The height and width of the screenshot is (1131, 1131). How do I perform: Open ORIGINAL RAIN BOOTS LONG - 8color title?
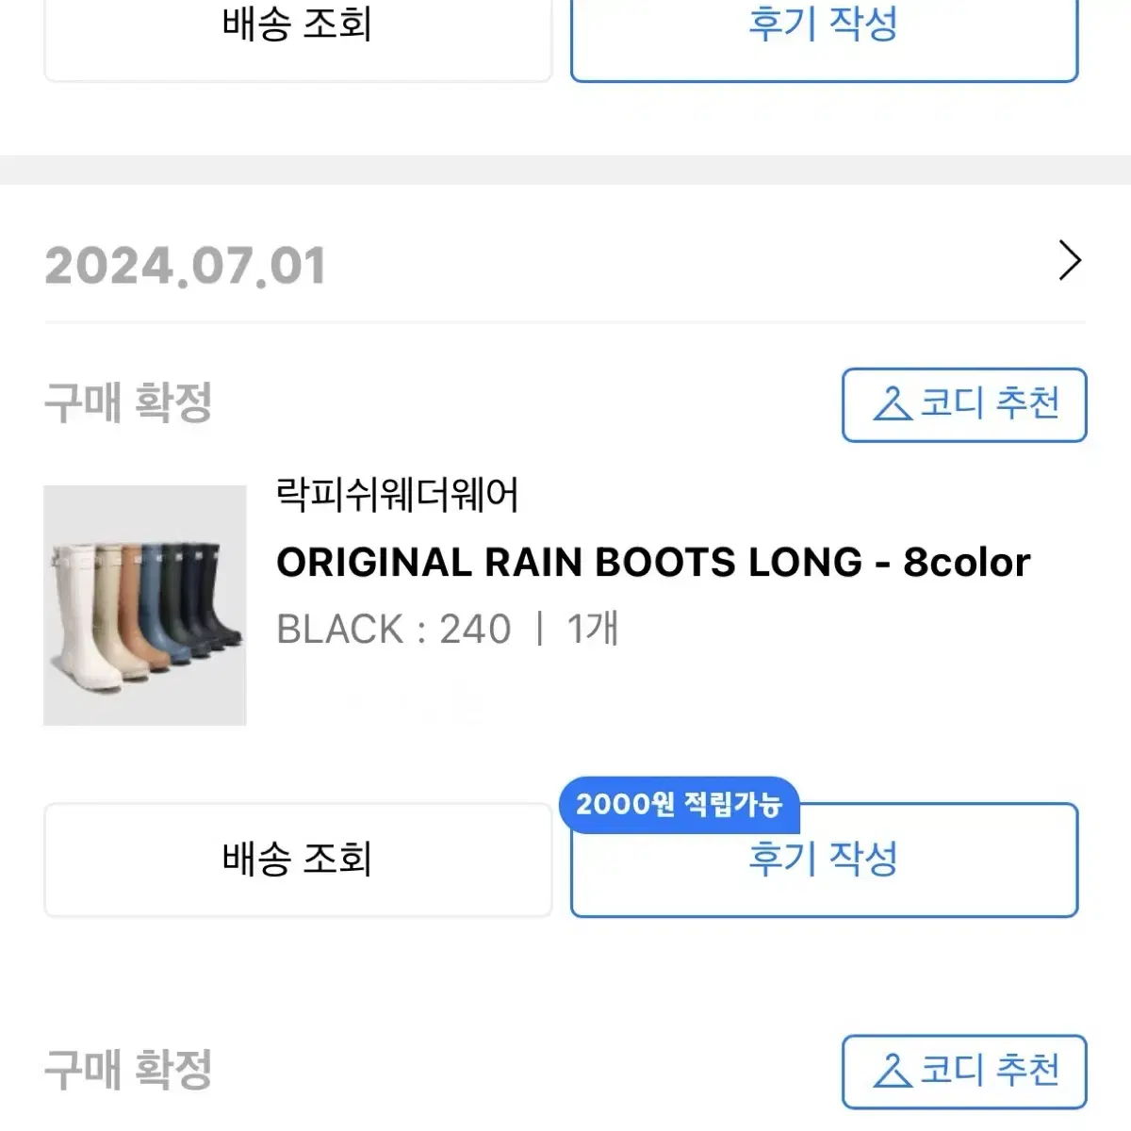653,563
